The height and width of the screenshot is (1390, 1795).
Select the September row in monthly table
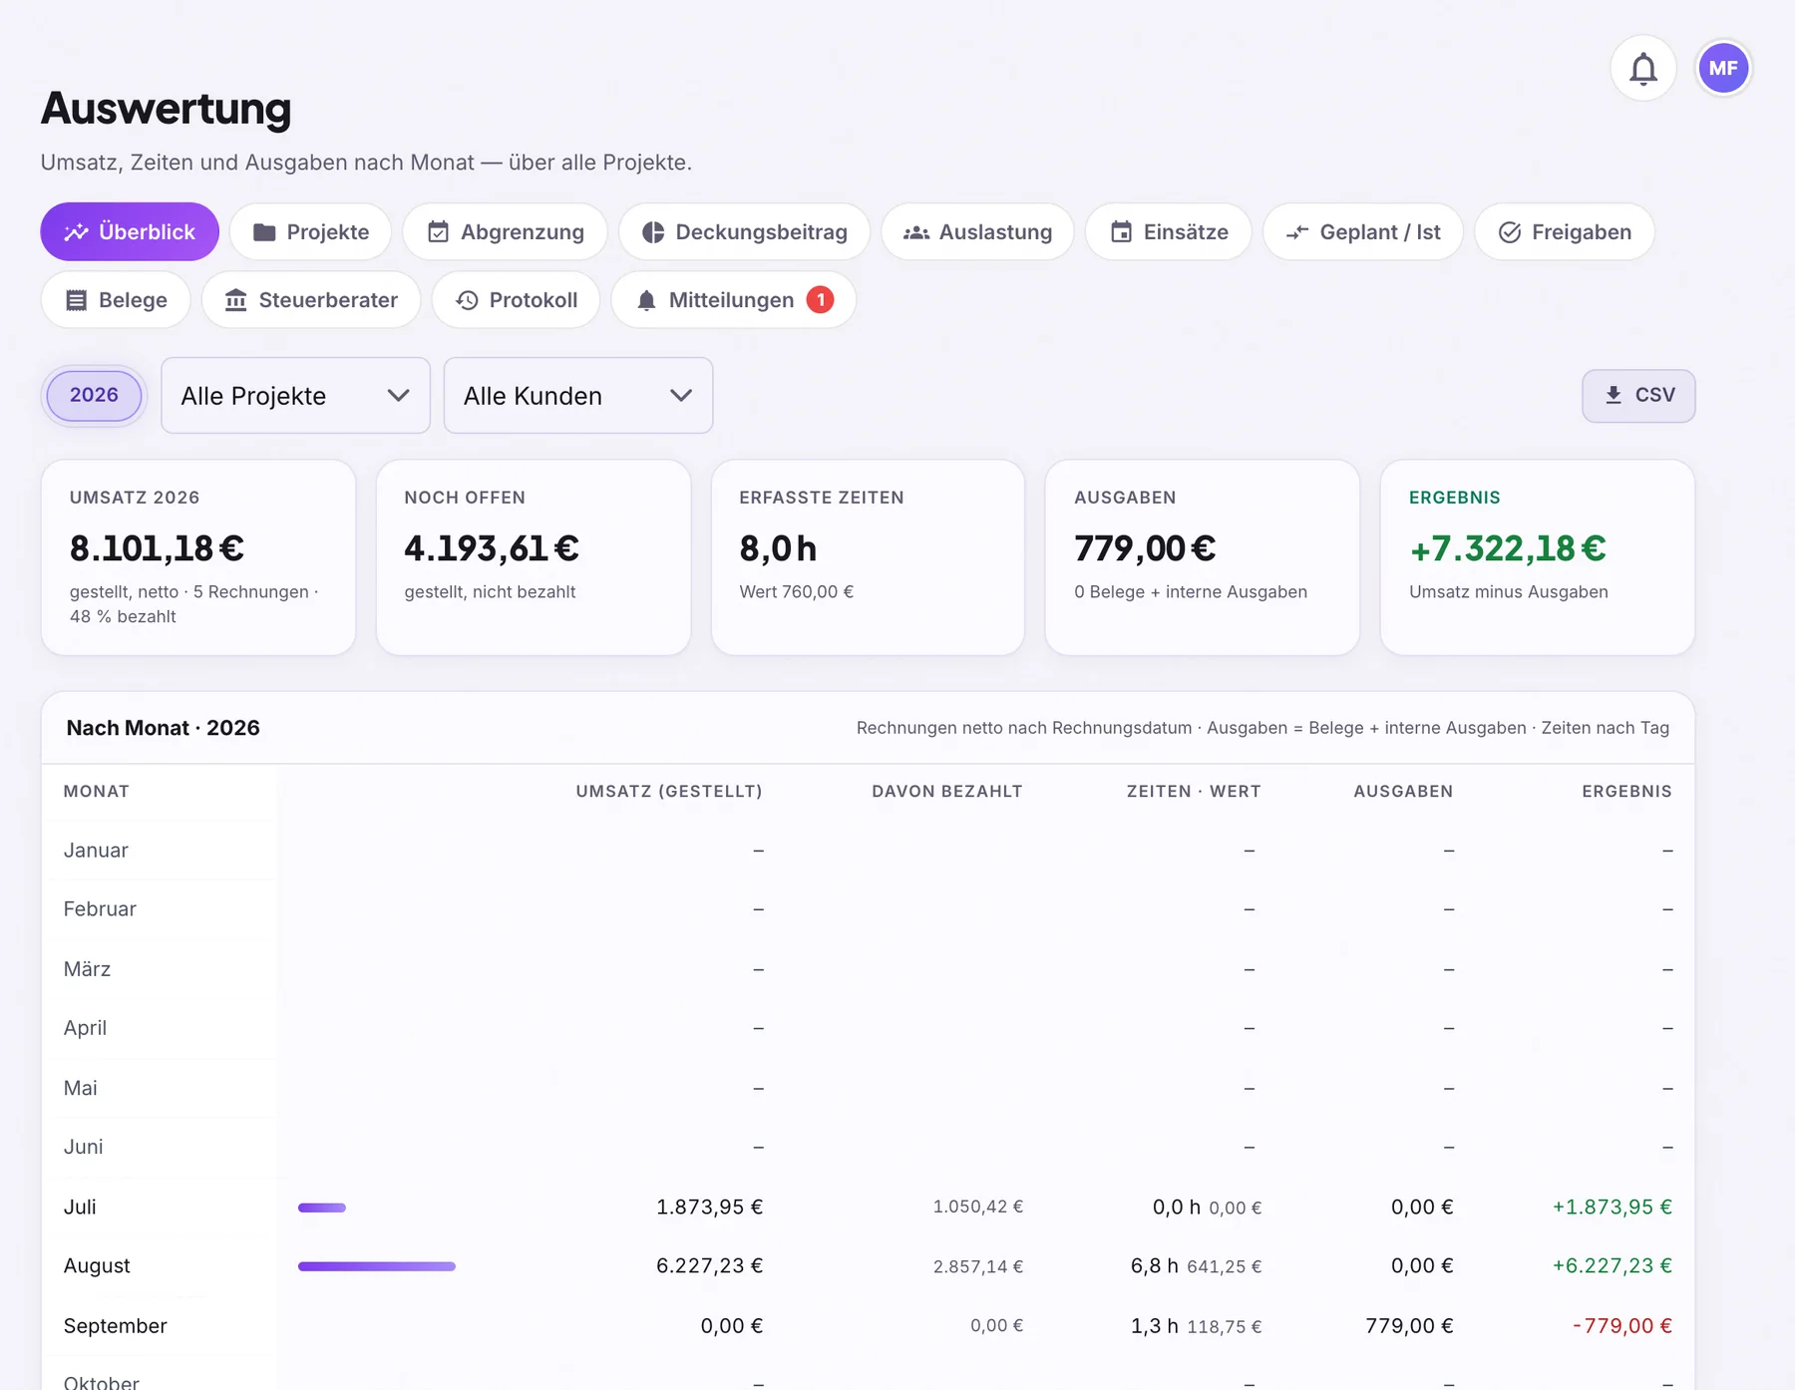[868, 1326]
